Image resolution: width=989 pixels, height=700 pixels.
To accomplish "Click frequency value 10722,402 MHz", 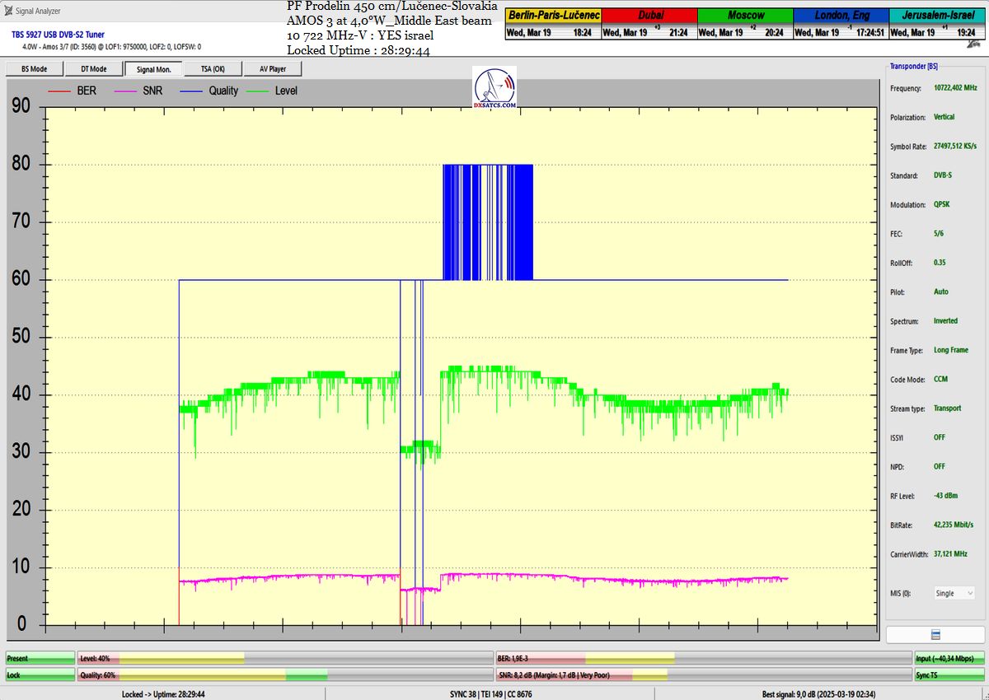I will click(x=955, y=87).
